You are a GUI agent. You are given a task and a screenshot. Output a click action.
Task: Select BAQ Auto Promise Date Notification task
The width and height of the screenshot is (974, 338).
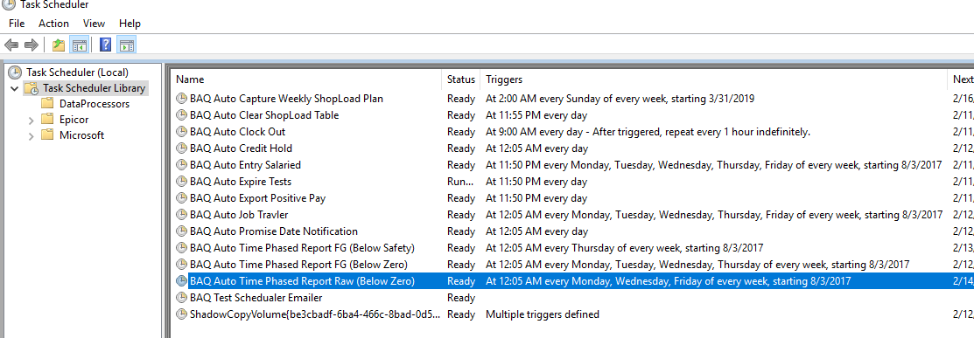pos(273,231)
